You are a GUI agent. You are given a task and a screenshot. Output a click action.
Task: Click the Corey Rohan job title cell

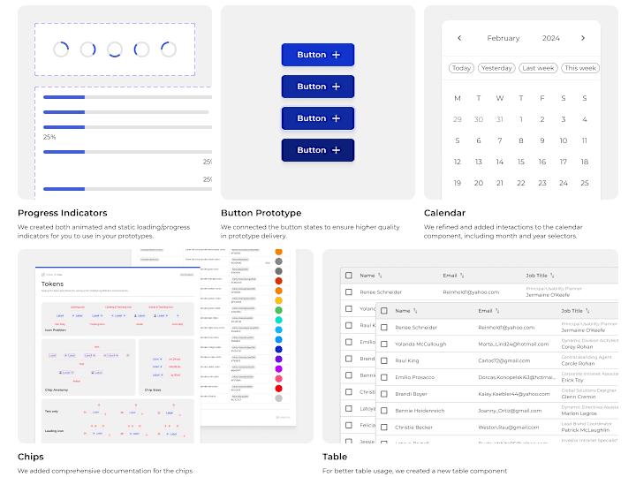click(x=577, y=347)
